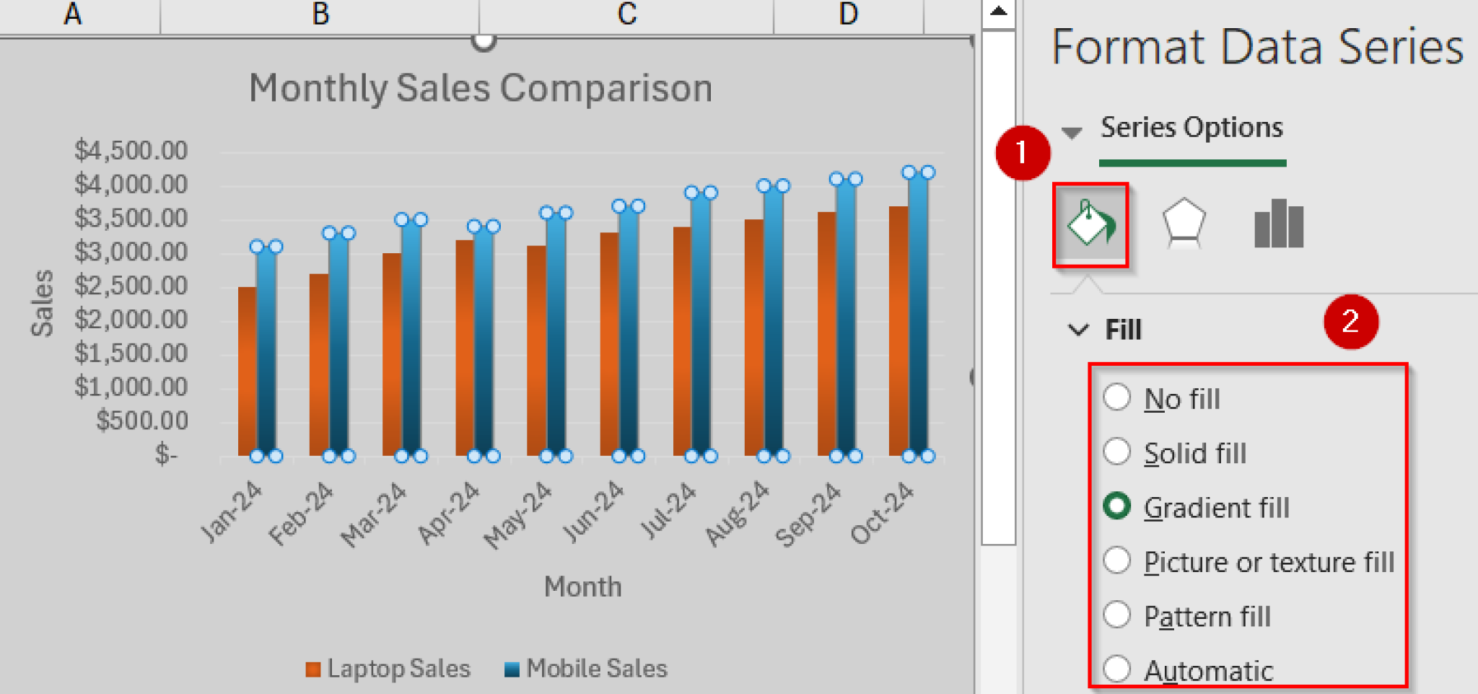Image resolution: width=1478 pixels, height=694 pixels.
Task: Collapse the Series Options section
Action: click(1072, 131)
